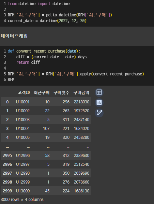Viewport: 154px width, 204px height.
Task: Place cursor on the diff = (current_date - date).days line
Action: [x=51, y=57]
